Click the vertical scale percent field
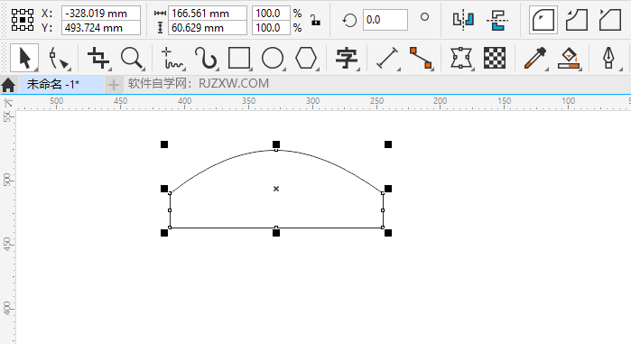 point(271,28)
